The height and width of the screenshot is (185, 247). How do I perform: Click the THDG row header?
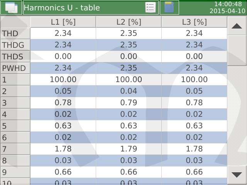point(15,45)
